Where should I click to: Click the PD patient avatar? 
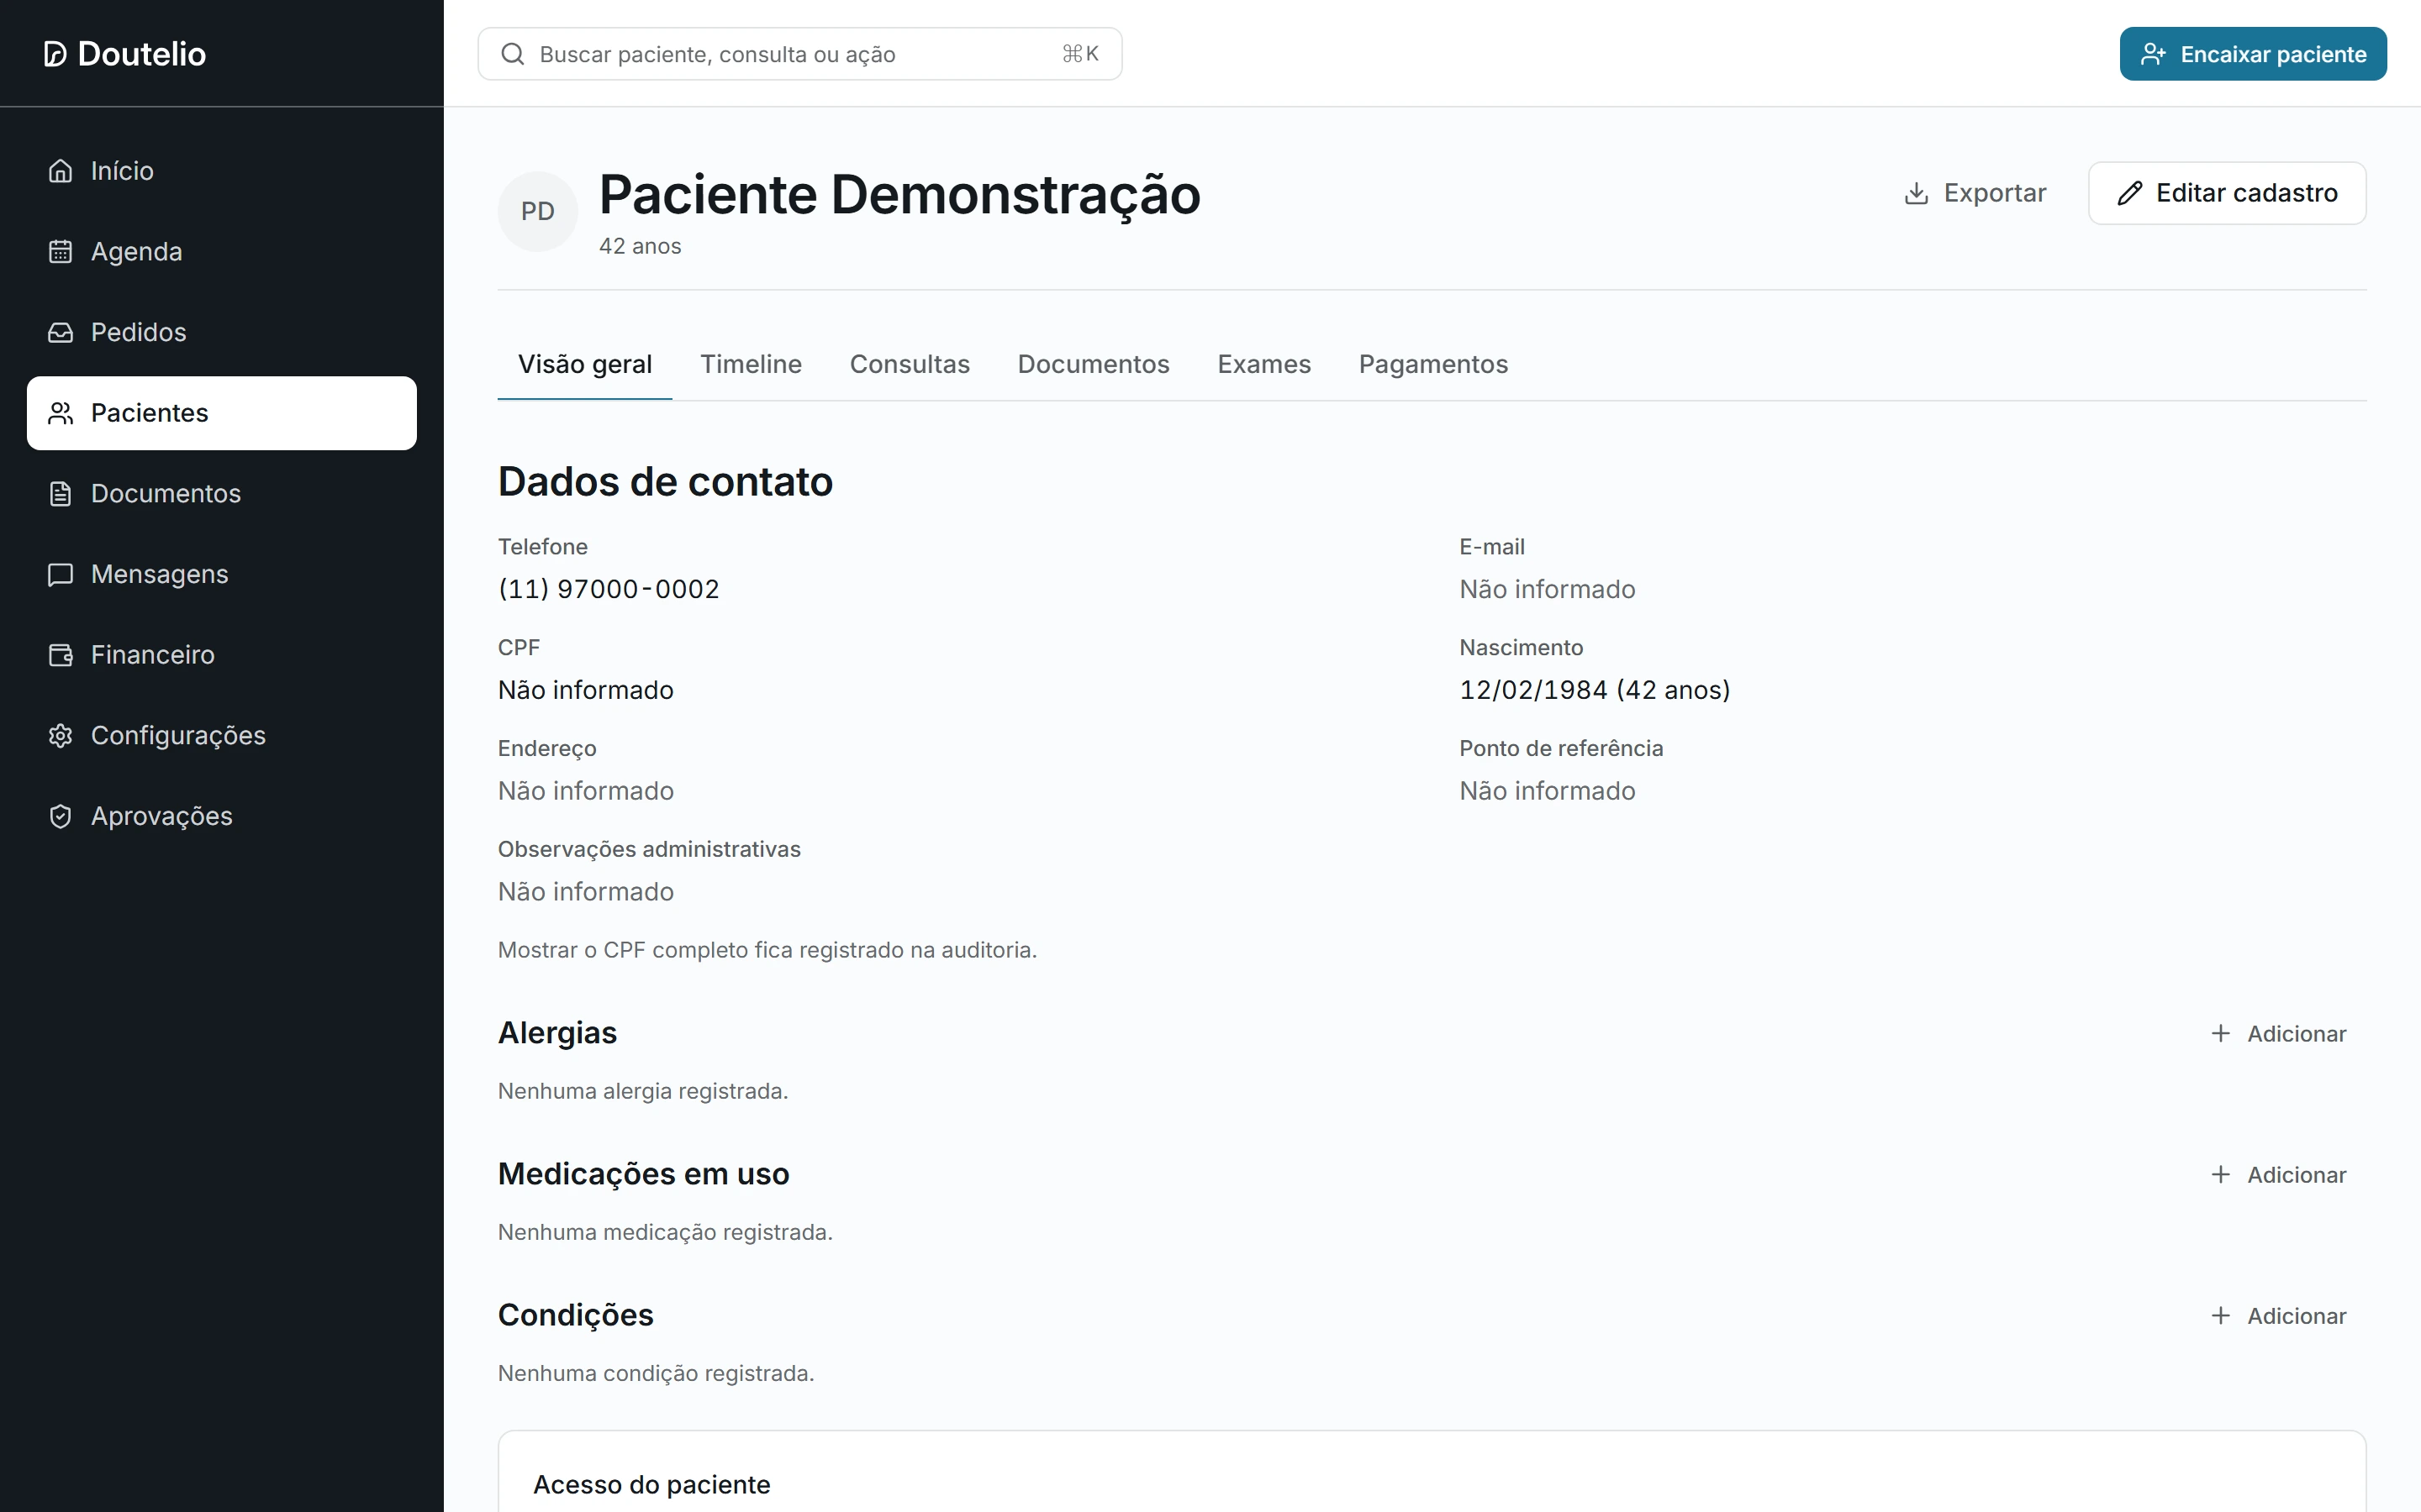(538, 211)
